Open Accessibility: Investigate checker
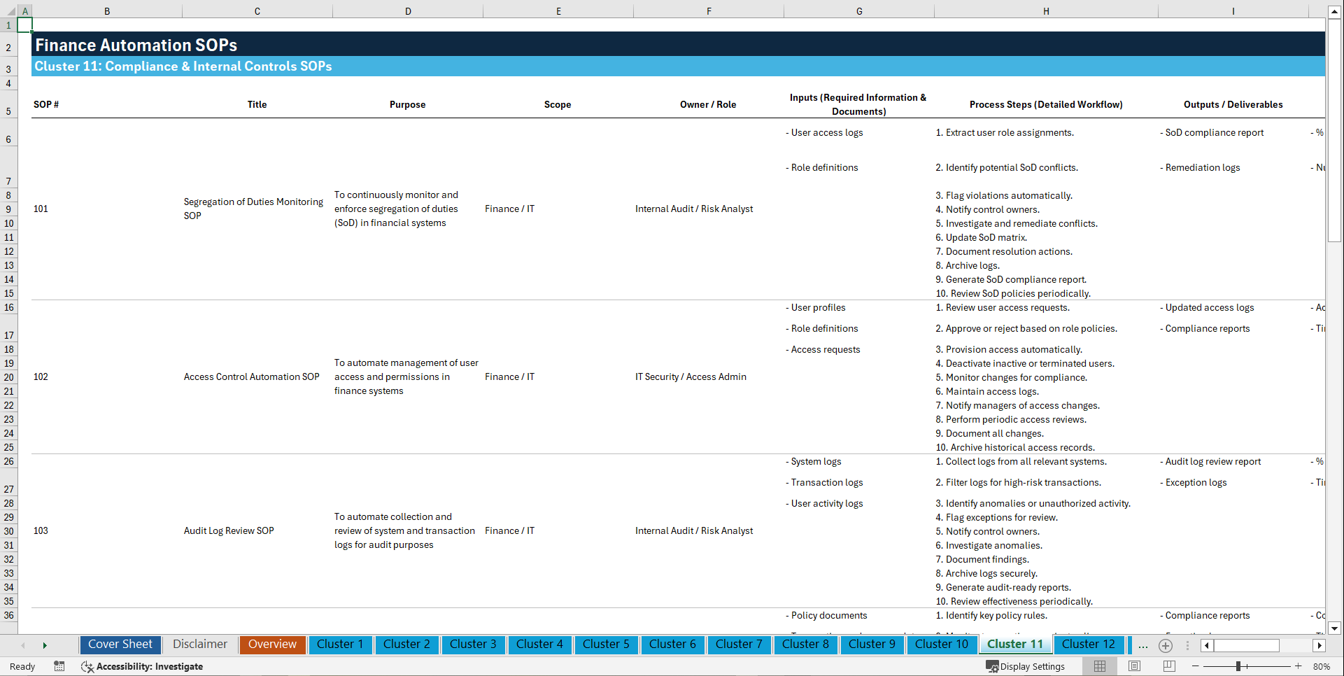The image size is (1344, 676). (x=142, y=666)
